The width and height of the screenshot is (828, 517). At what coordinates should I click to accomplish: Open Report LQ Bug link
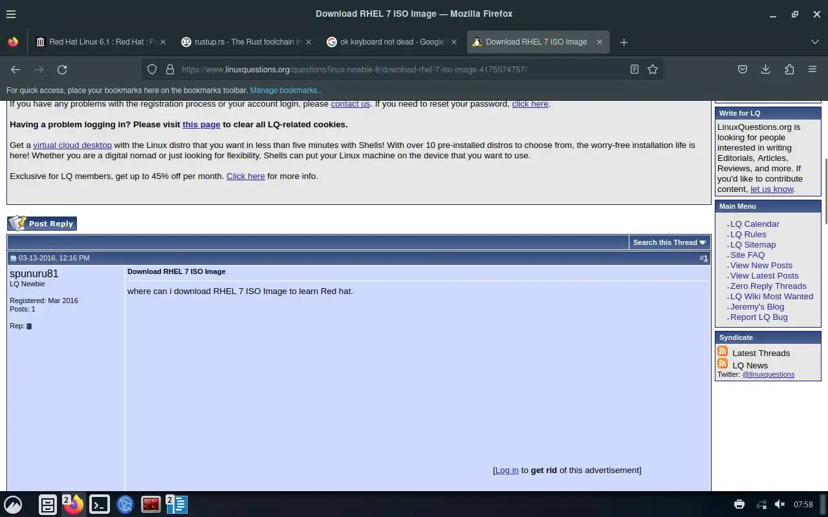759,317
